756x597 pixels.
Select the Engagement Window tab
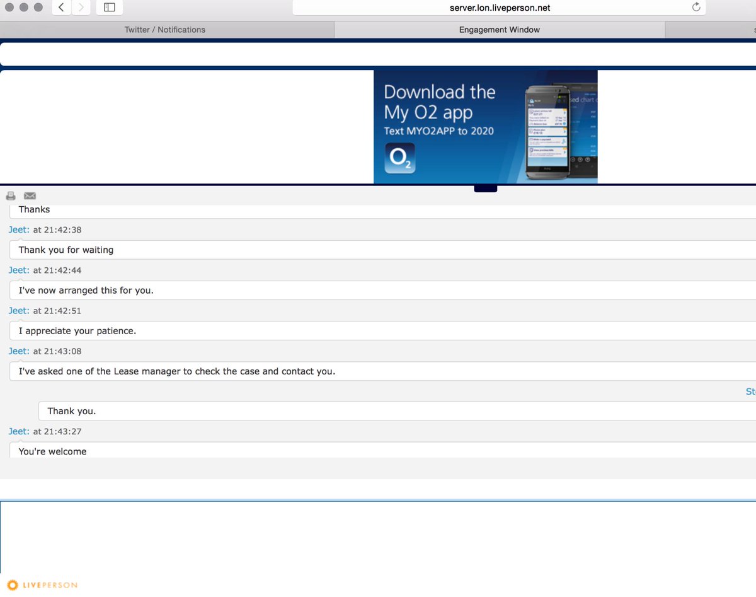click(x=500, y=30)
